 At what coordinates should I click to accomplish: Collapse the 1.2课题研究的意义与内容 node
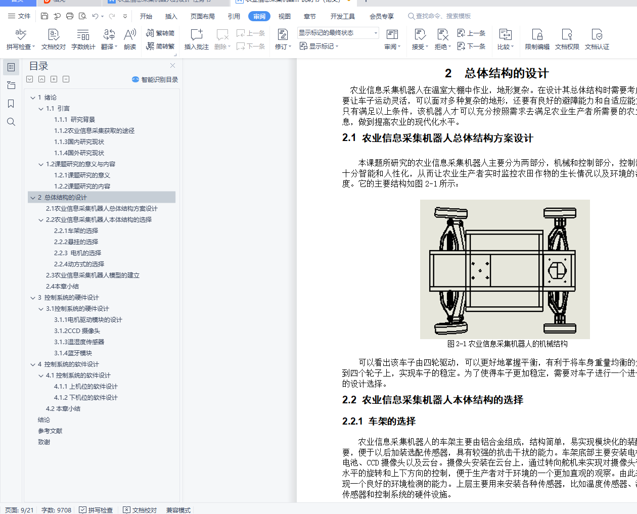click(41, 164)
